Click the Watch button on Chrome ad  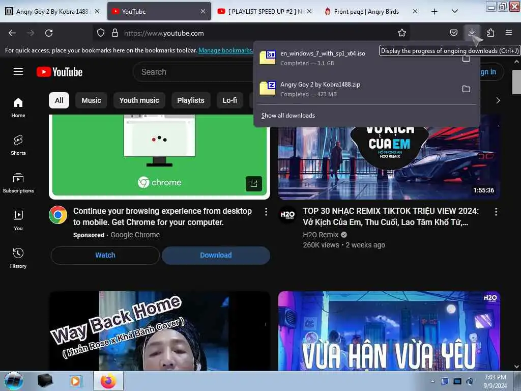105,256
